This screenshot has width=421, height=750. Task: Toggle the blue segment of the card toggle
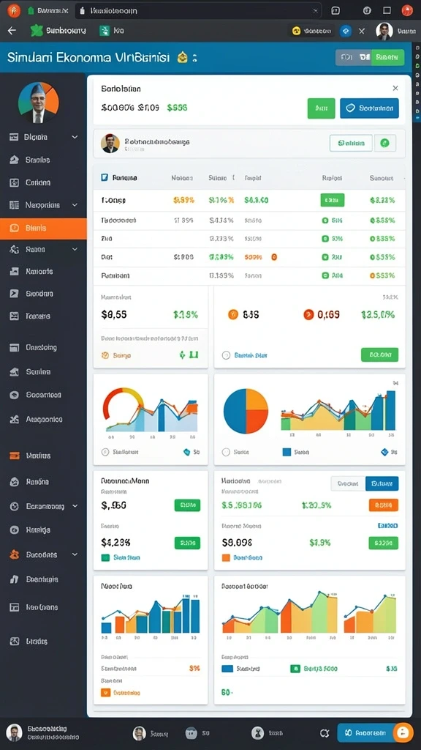382,483
